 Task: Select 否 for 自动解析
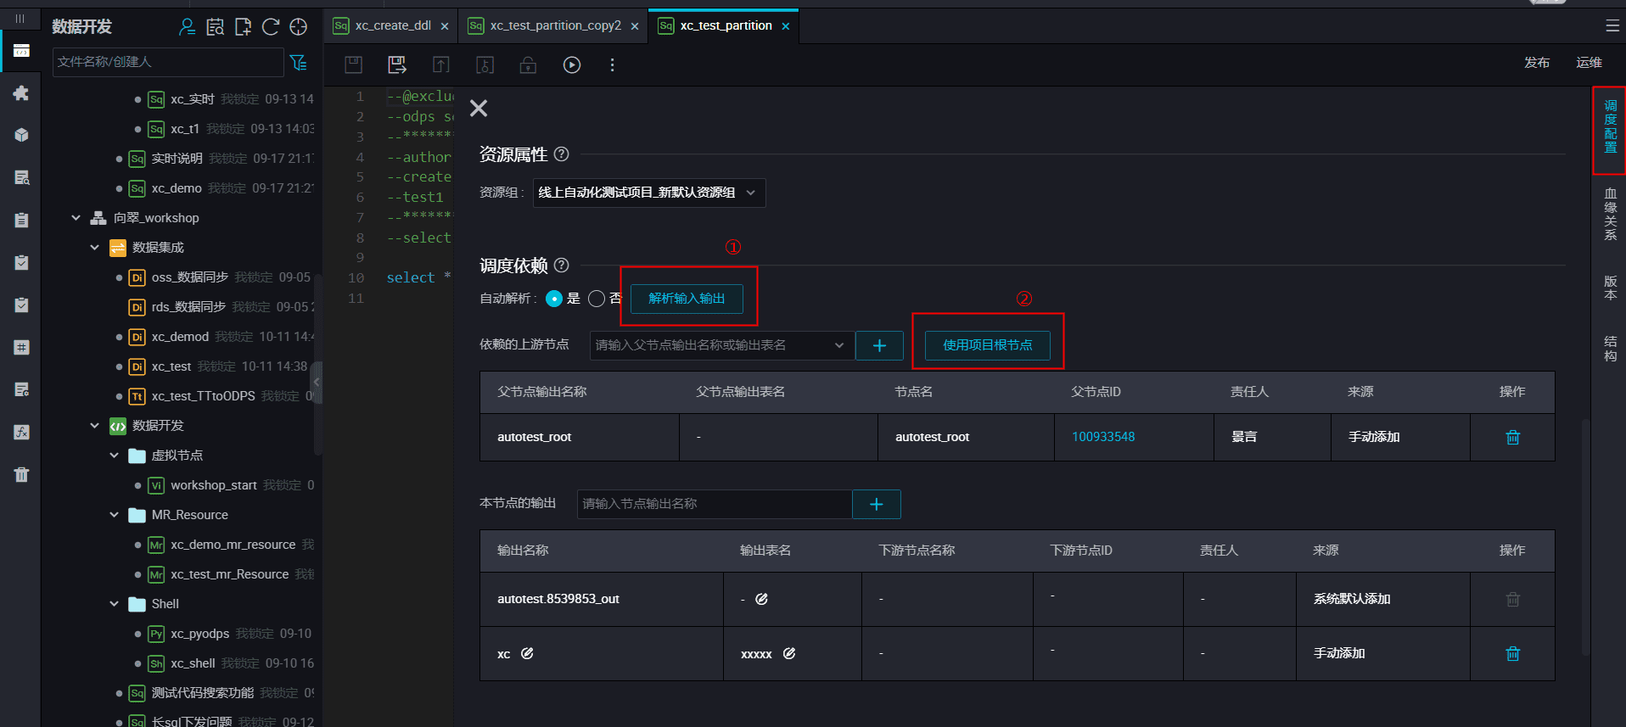[597, 299]
